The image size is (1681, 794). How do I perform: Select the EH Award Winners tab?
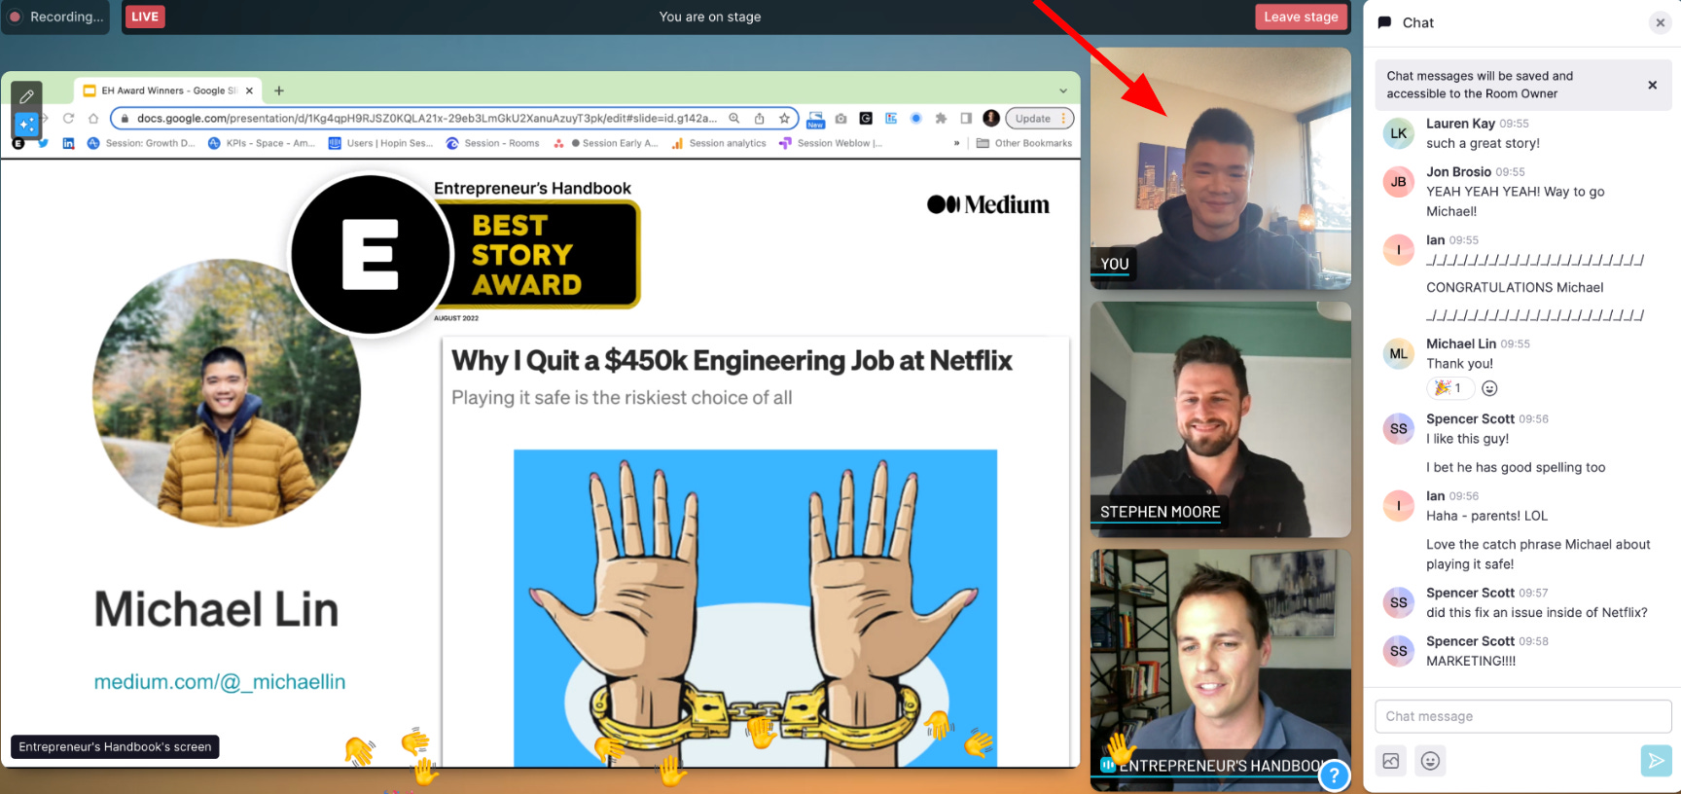167,90
